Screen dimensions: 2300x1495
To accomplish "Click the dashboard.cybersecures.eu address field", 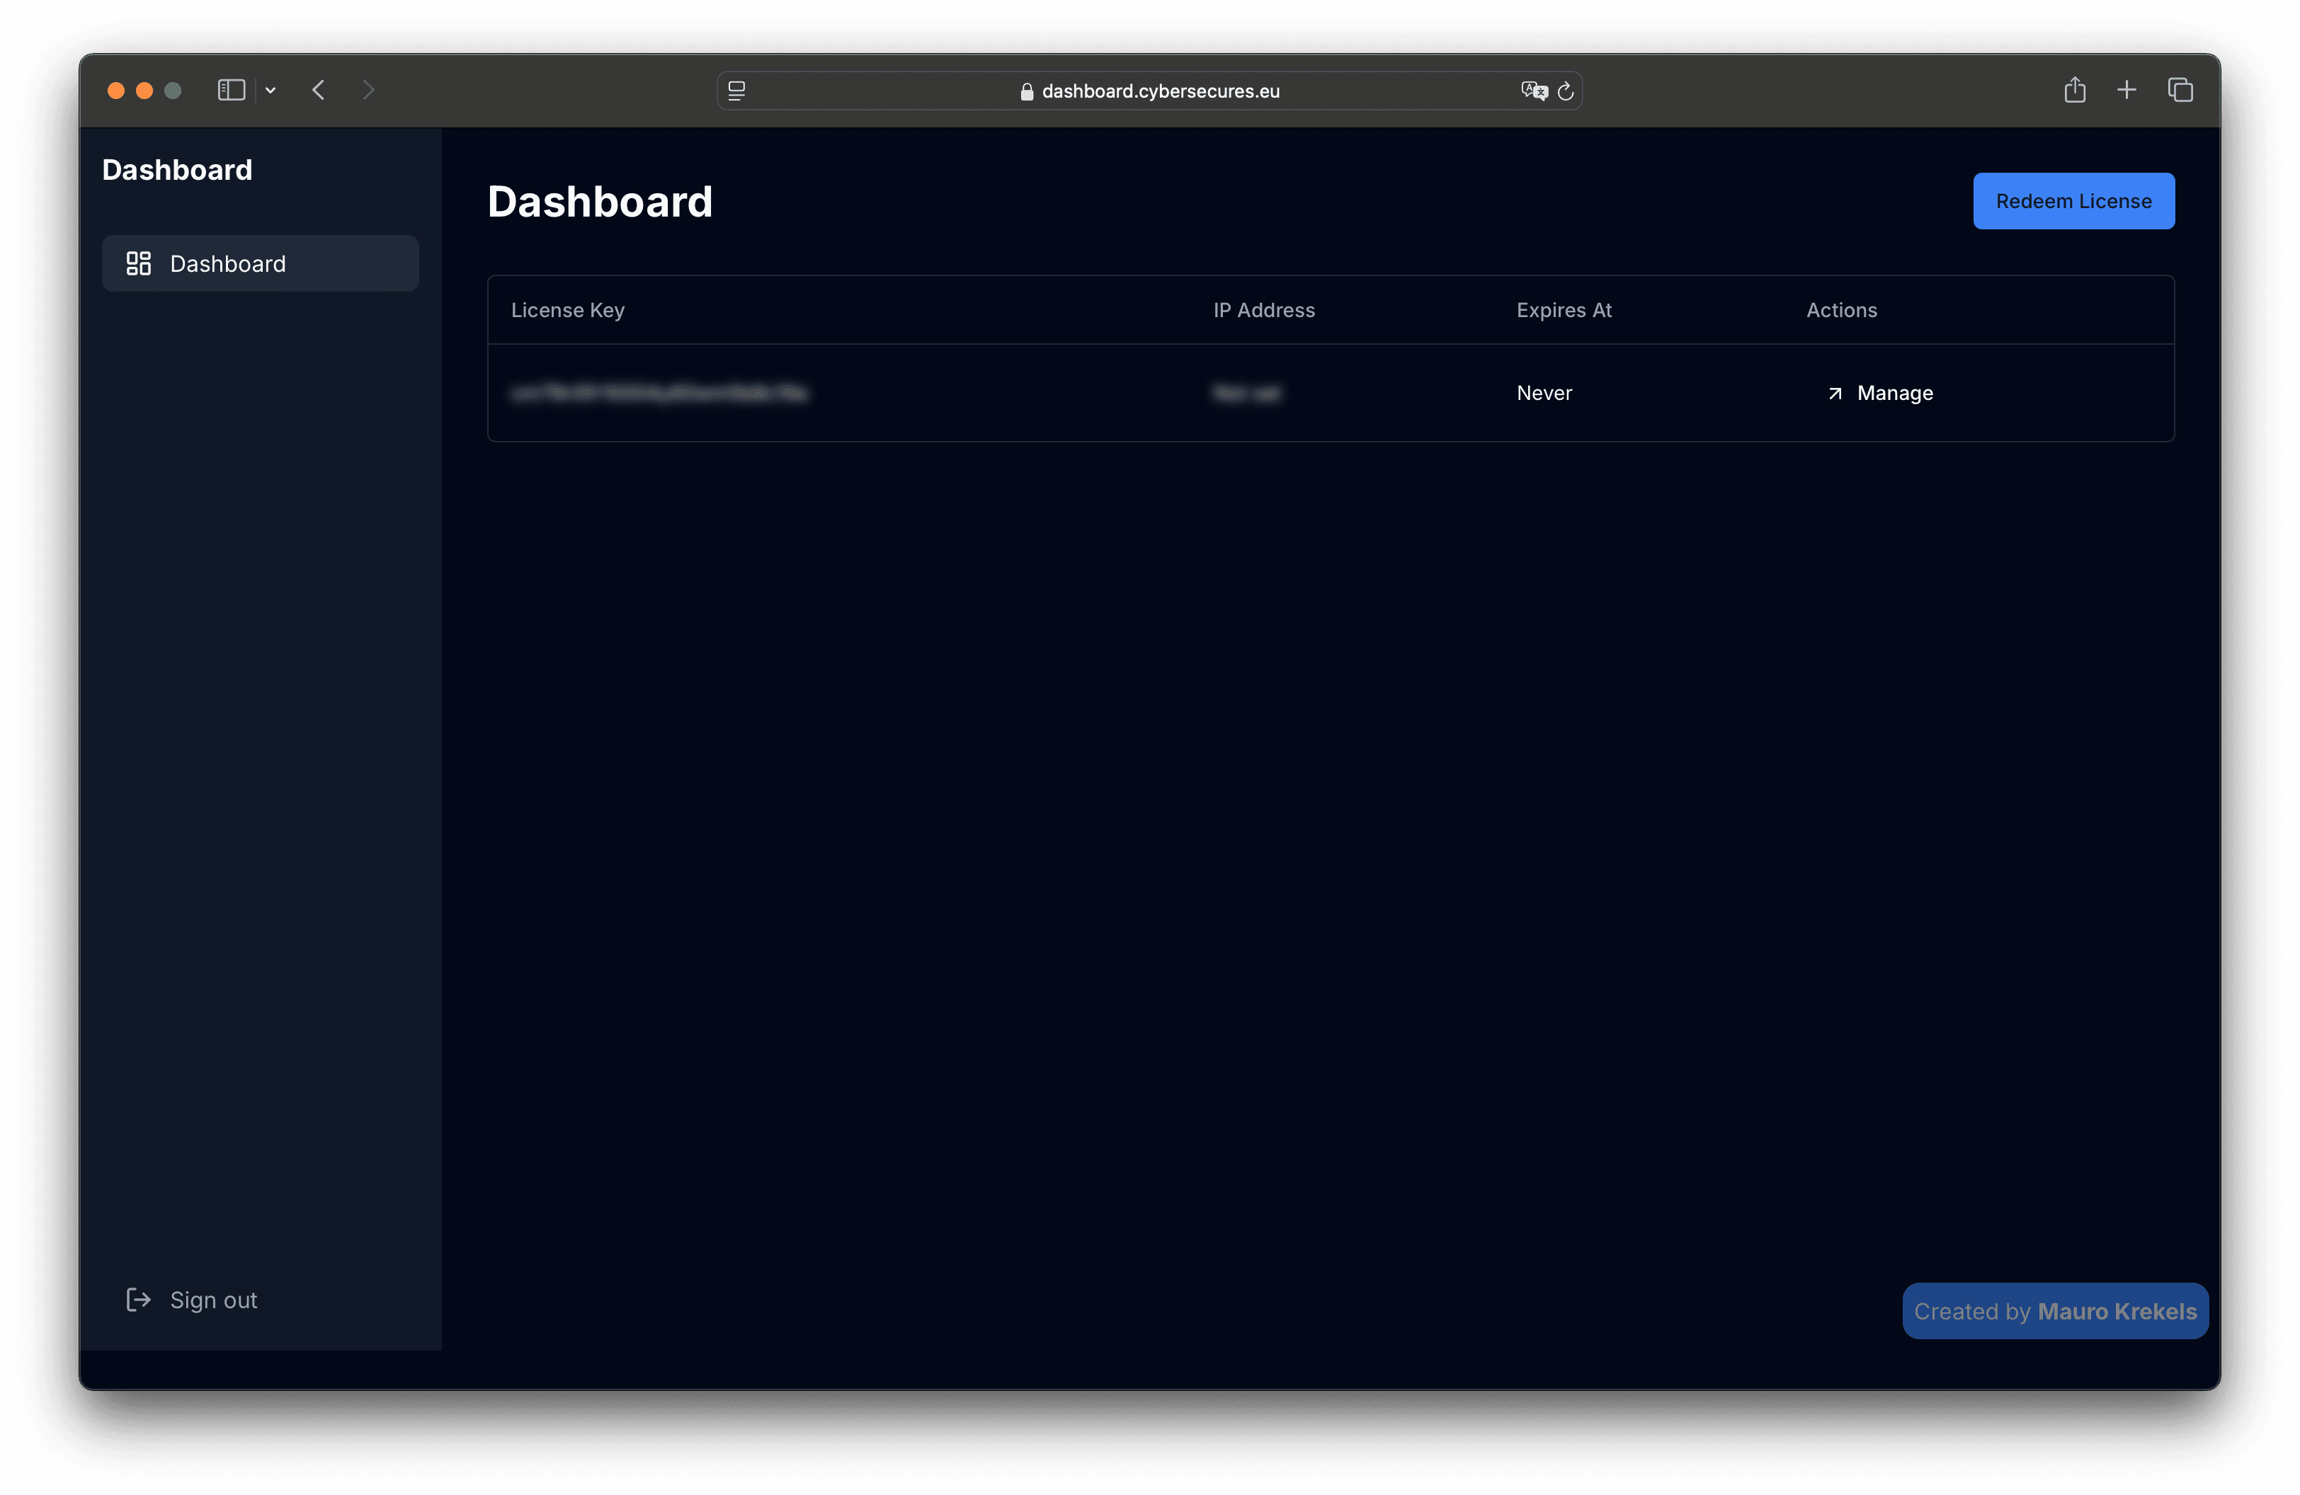I will tap(1149, 91).
